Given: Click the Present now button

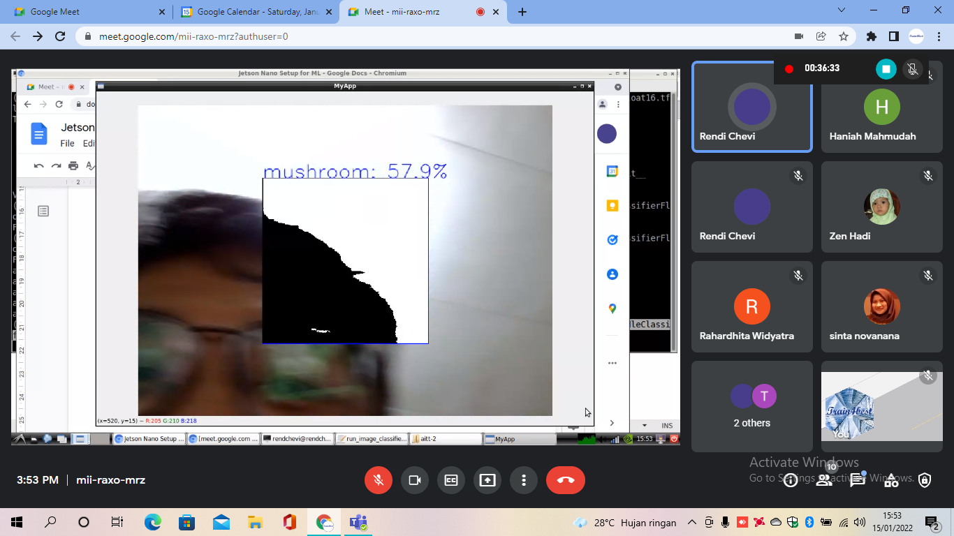Looking at the screenshot, I should (487, 480).
